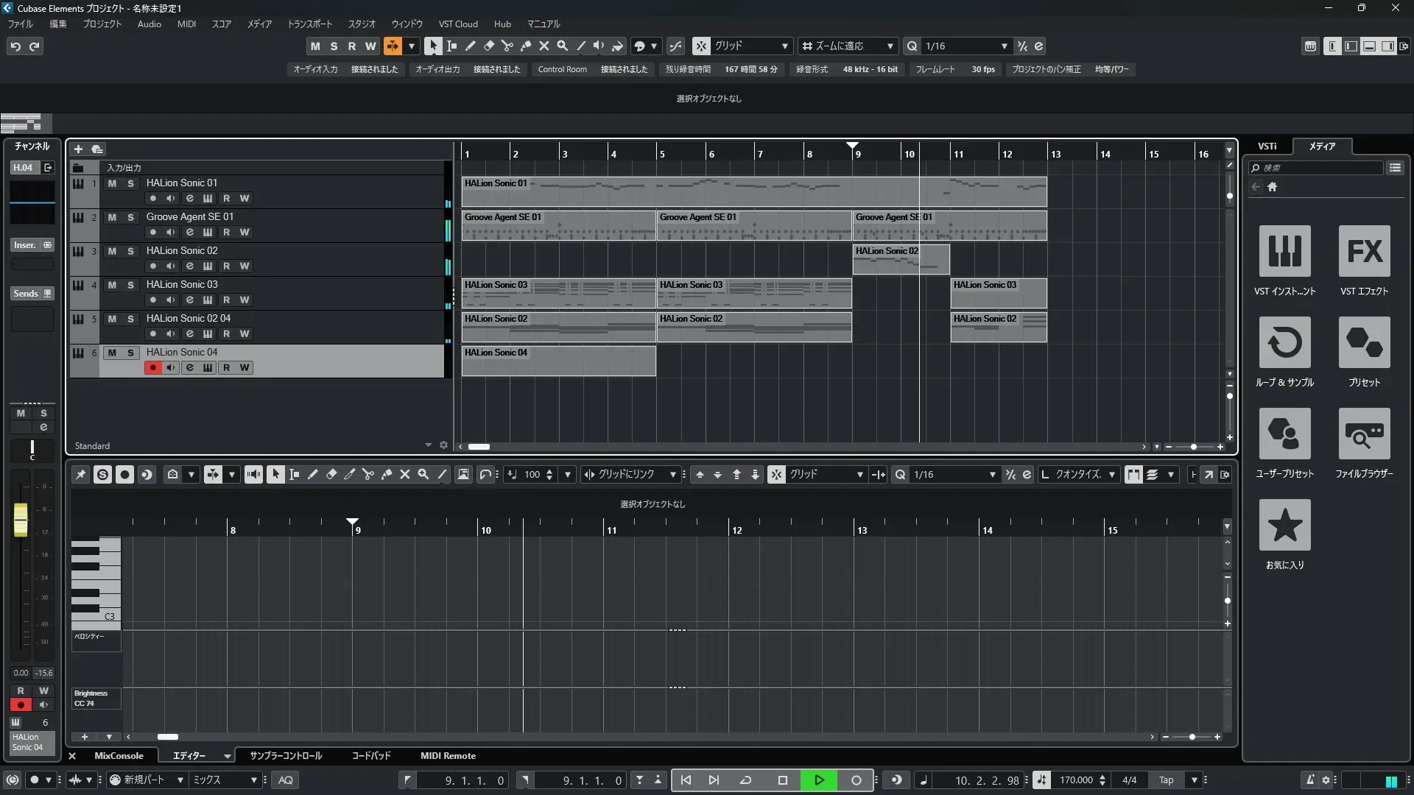Select the Zoom magnifier tool in top toolbar

click(562, 46)
